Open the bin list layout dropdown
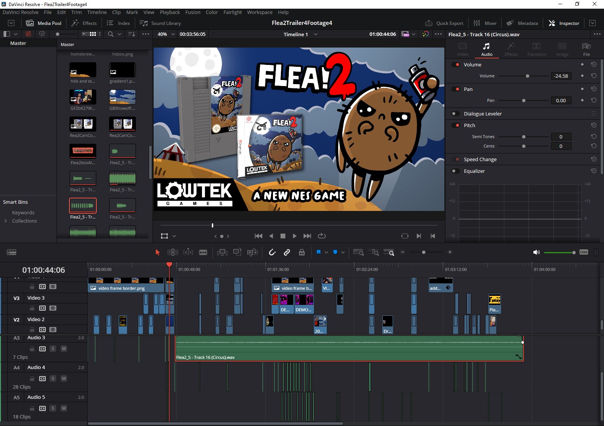This screenshot has height=426, width=604. click(x=15, y=34)
